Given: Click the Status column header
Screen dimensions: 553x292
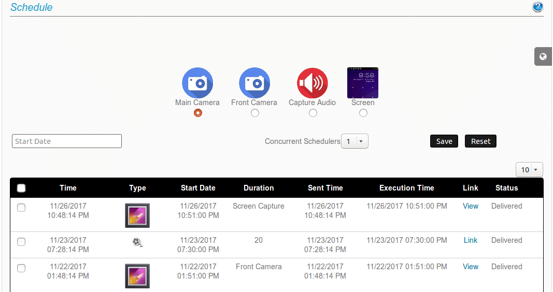Looking at the screenshot, I should click(x=507, y=188).
